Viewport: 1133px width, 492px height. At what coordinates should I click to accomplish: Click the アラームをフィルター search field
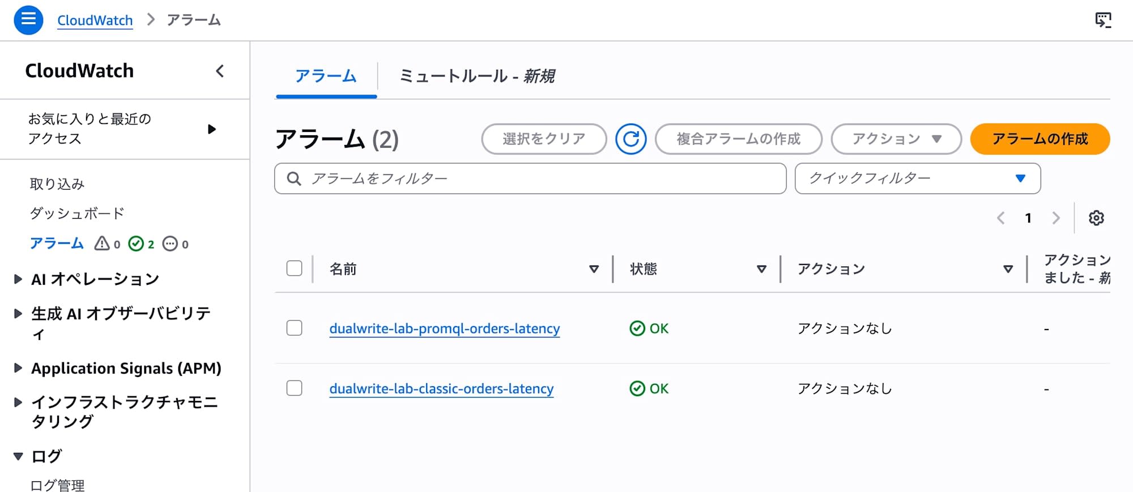530,178
